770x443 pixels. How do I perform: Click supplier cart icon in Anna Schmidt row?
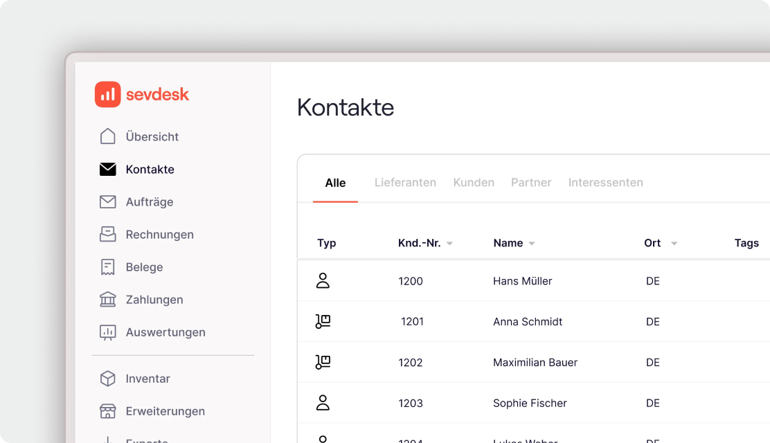point(323,322)
